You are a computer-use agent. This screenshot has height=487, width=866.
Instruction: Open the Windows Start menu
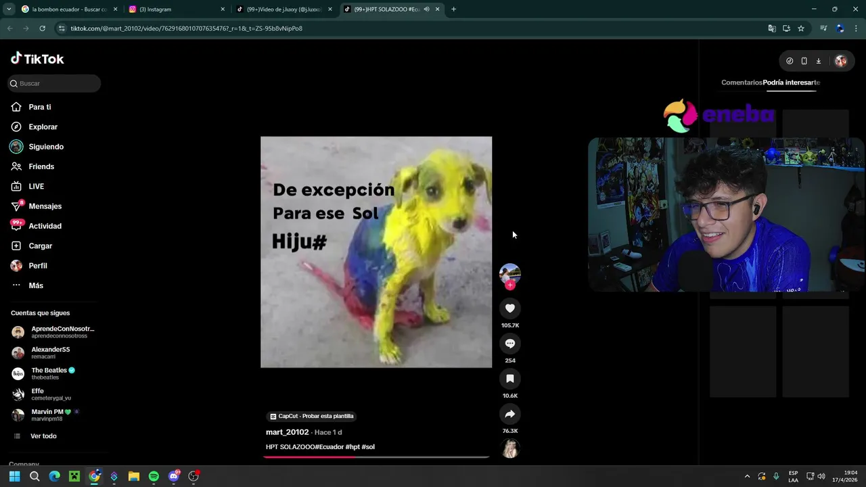(x=14, y=476)
